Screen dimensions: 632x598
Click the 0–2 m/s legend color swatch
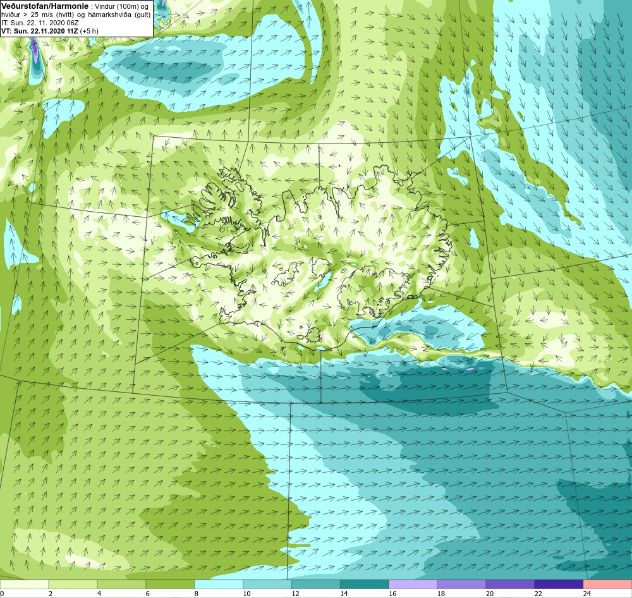(x=24, y=584)
